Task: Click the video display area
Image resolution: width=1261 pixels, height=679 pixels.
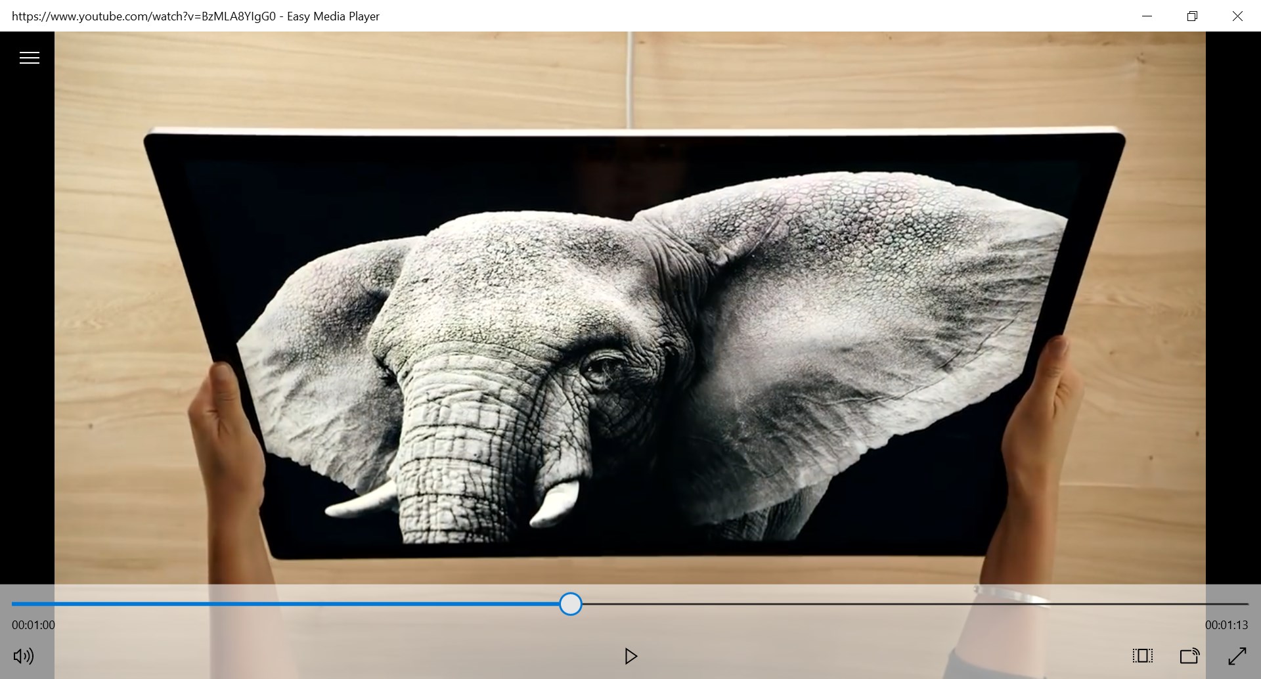Action: [x=630, y=309]
